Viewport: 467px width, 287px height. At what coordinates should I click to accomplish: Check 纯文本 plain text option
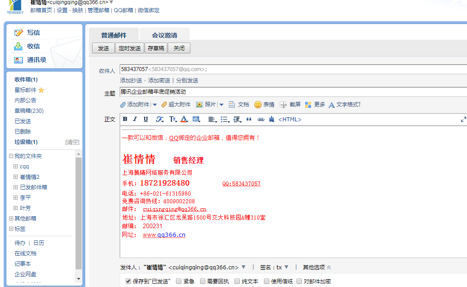tap(237, 281)
